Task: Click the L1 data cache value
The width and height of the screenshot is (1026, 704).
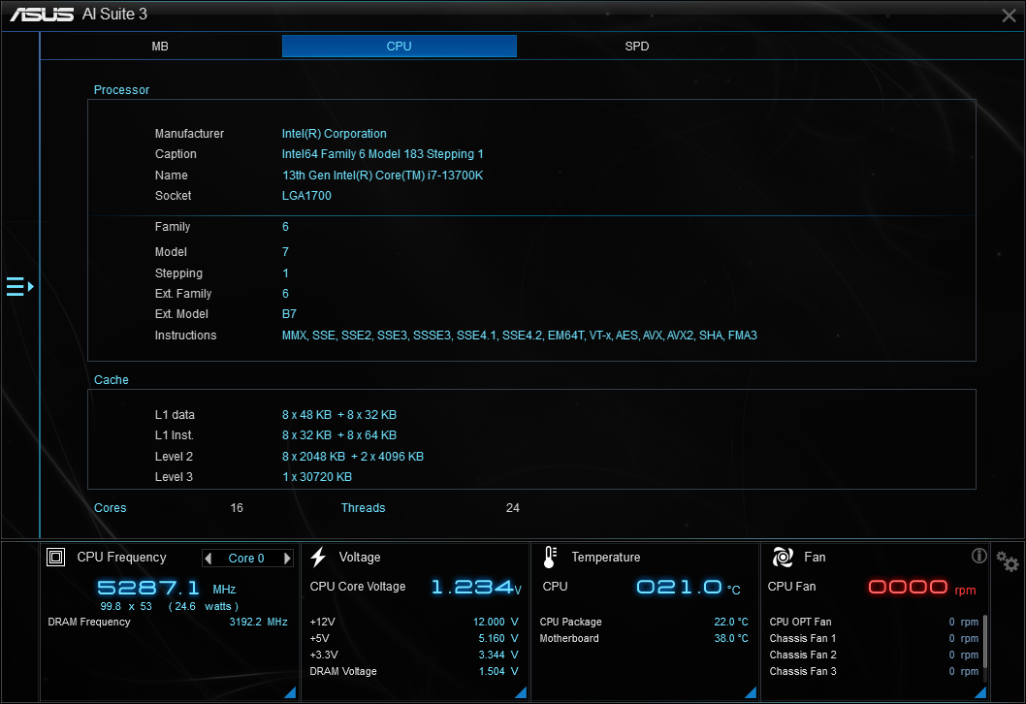Action: click(339, 415)
